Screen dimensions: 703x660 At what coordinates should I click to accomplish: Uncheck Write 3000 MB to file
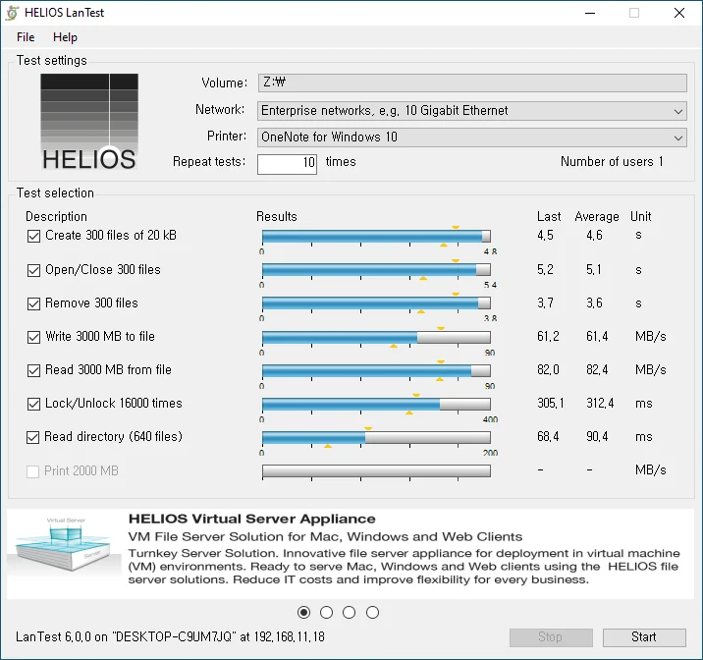33,337
